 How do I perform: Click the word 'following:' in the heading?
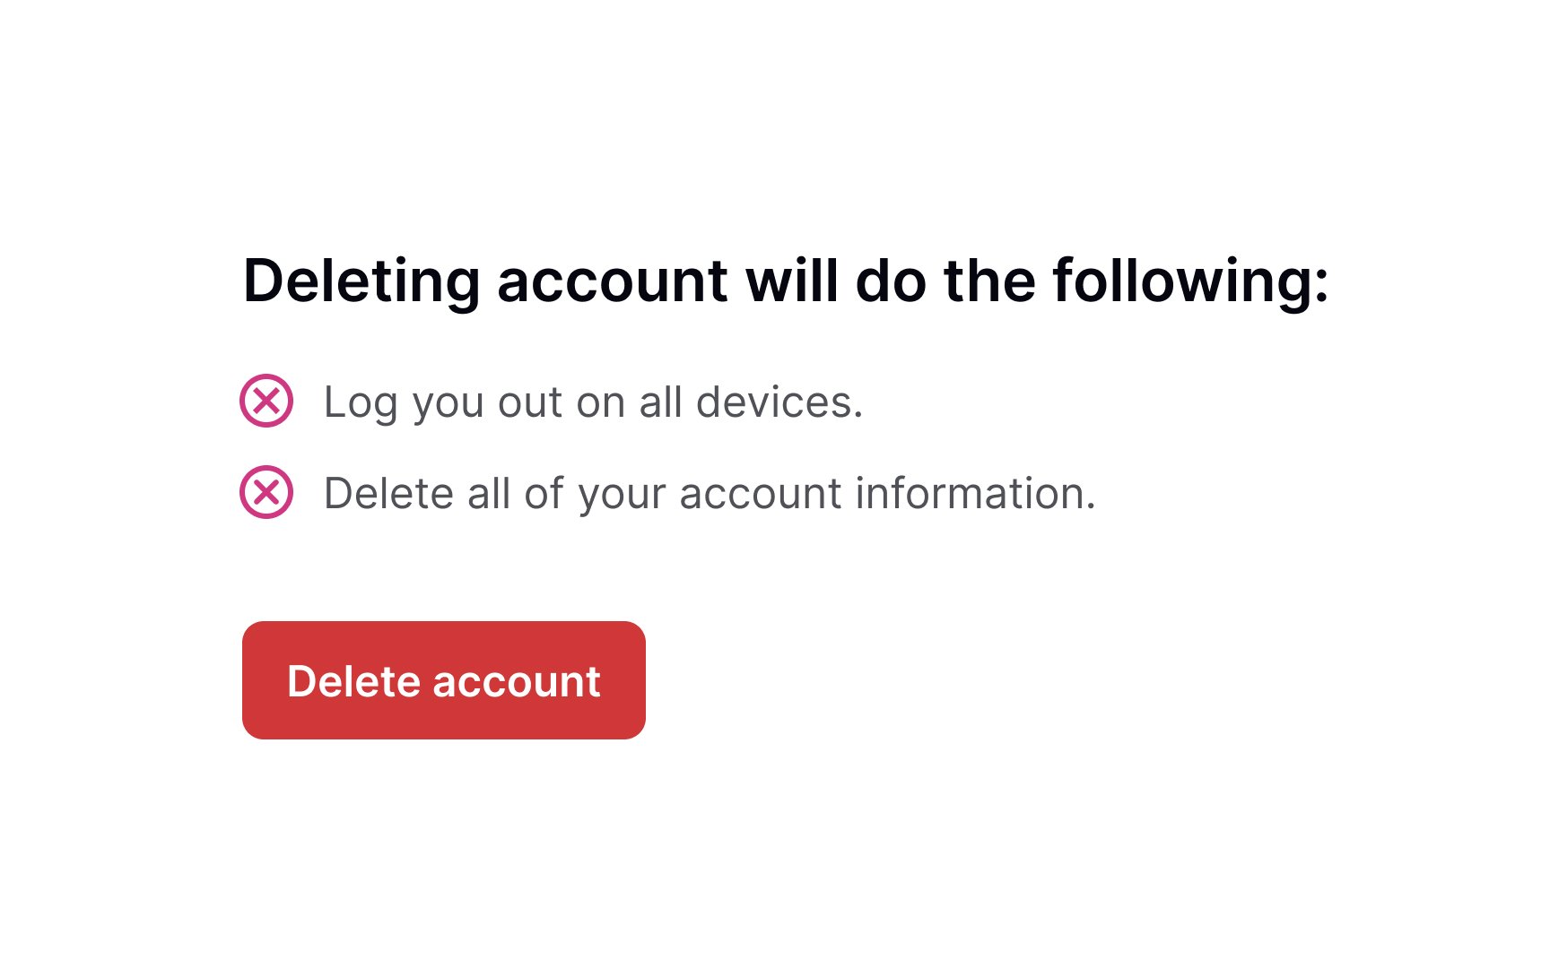[1190, 281]
